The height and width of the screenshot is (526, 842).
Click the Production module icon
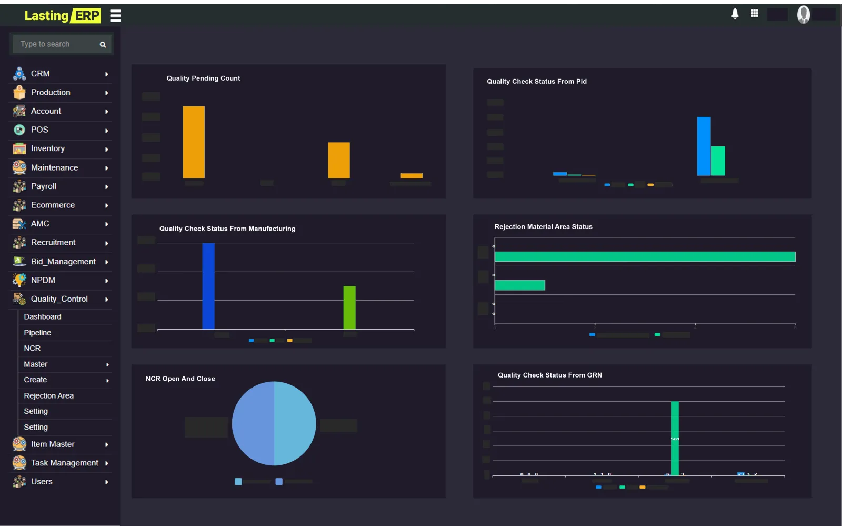[19, 93]
